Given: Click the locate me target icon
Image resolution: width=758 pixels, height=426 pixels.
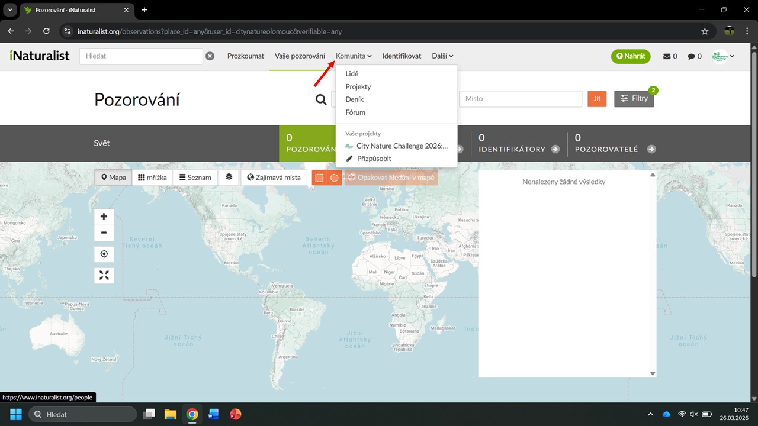Looking at the screenshot, I should click(x=104, y=254).
